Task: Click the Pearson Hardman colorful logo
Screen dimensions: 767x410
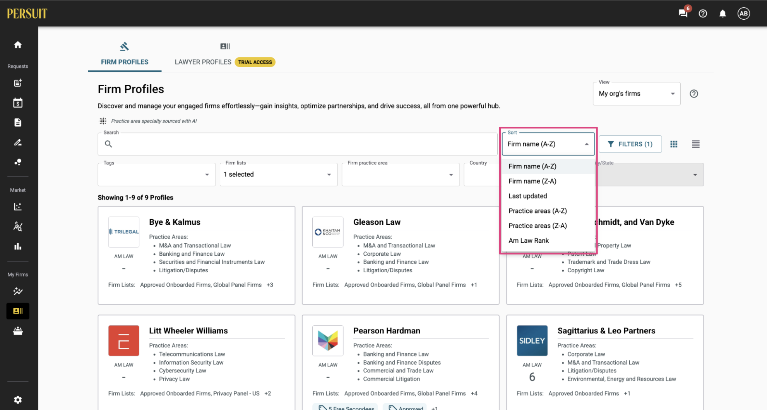Action: (x=328, y=340)
